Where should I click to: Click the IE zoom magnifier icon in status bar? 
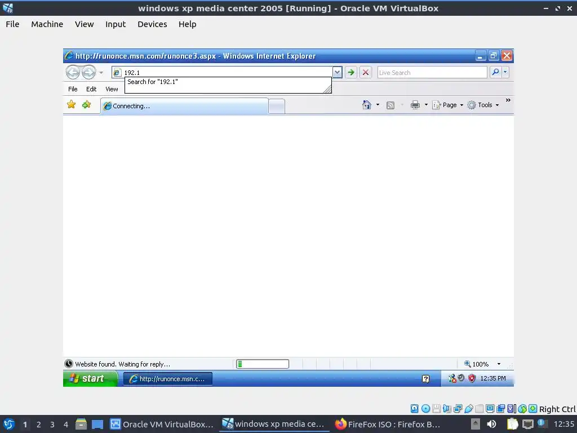[x=467, y=364]
